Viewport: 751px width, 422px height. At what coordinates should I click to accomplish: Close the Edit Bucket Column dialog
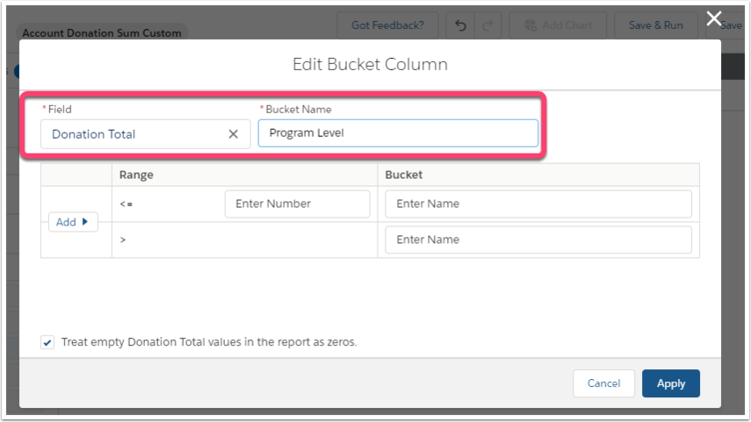(713, 19)
